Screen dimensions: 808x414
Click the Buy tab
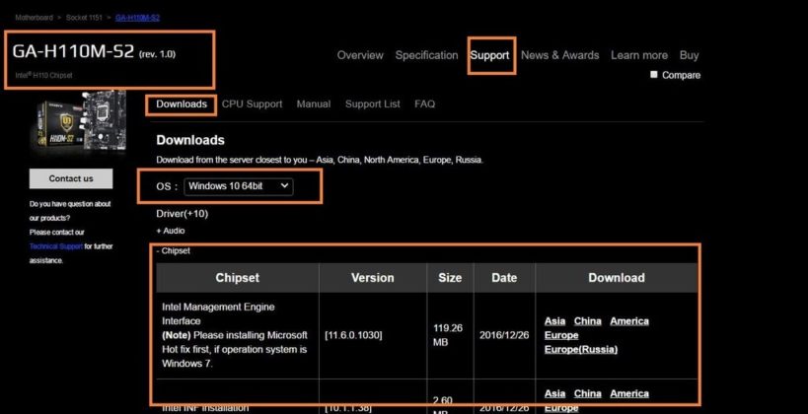tap(689, 55)
